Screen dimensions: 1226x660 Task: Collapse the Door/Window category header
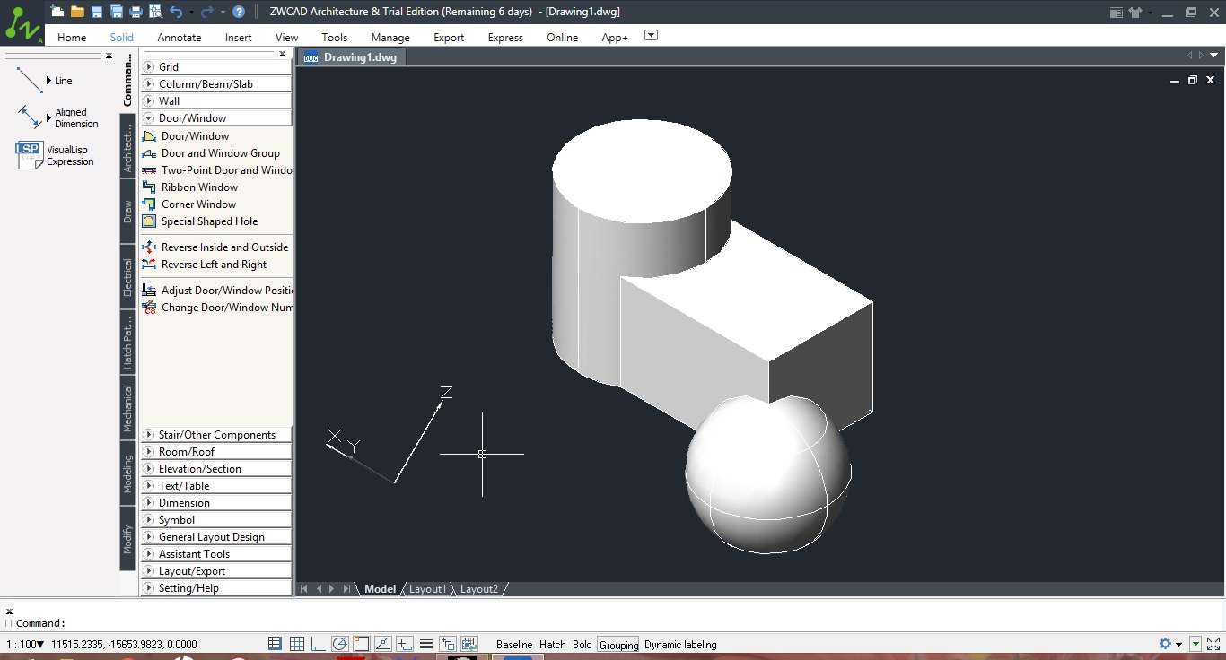click(216, 118)
